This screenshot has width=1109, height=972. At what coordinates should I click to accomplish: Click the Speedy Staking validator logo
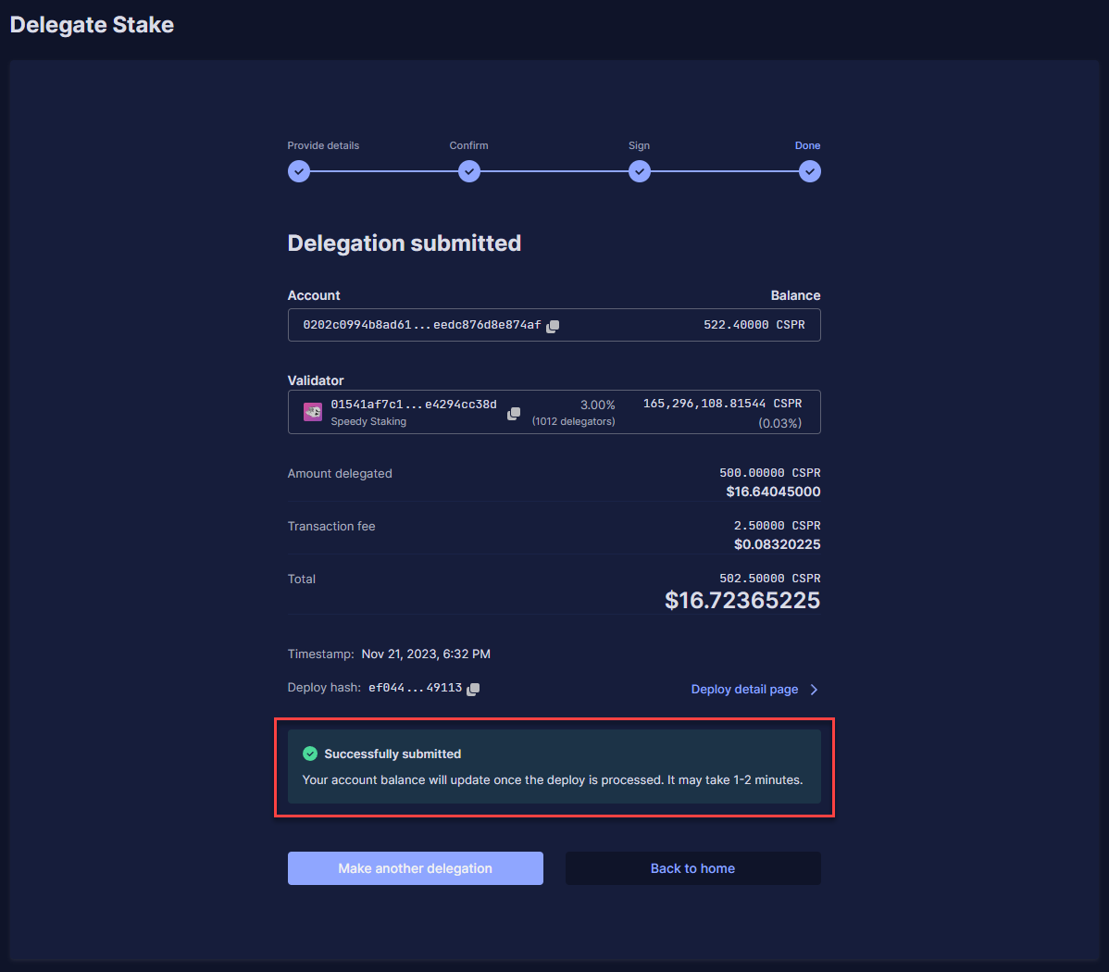313,412
